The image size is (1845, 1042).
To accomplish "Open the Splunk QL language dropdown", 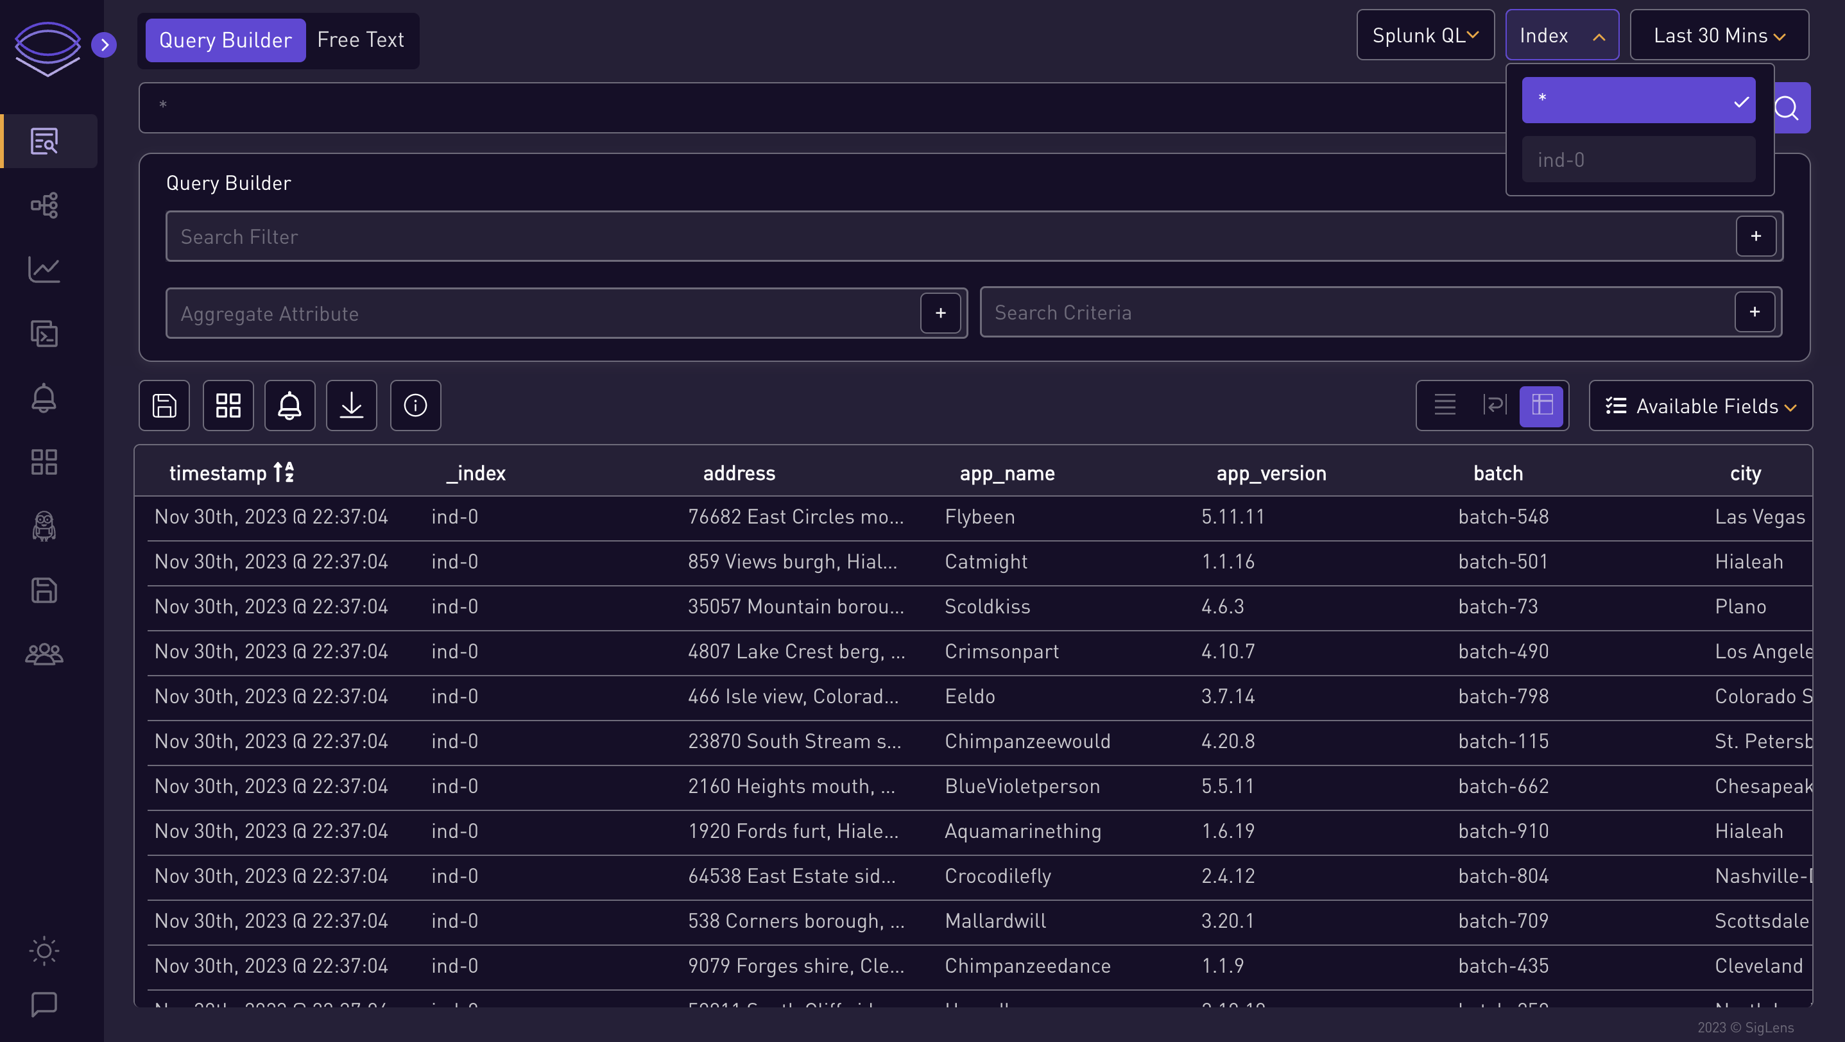I will tap(1425, 35).
